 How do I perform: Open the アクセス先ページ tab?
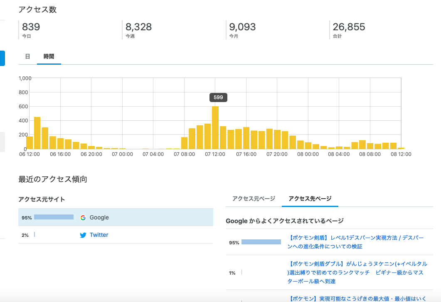(x=310, y=199)
